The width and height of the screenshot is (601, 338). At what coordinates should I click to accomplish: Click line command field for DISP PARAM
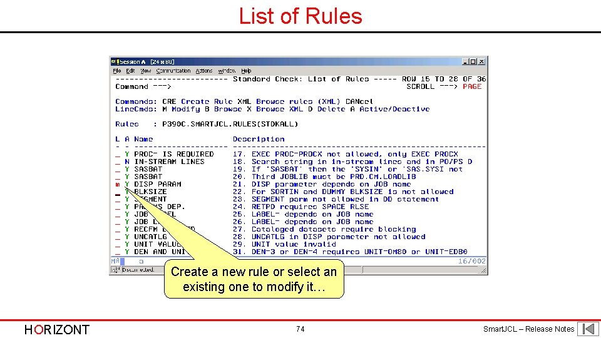coord(118,184)
